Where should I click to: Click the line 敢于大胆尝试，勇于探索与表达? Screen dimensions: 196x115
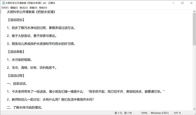coord(32,36)
